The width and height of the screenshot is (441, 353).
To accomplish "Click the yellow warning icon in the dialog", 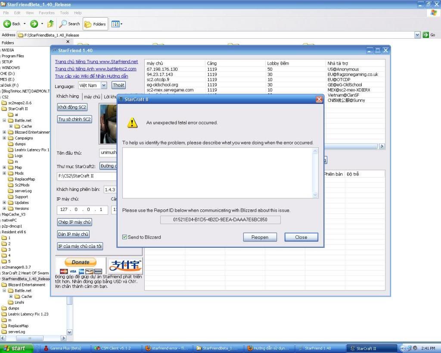I will (x=132, y=123).
